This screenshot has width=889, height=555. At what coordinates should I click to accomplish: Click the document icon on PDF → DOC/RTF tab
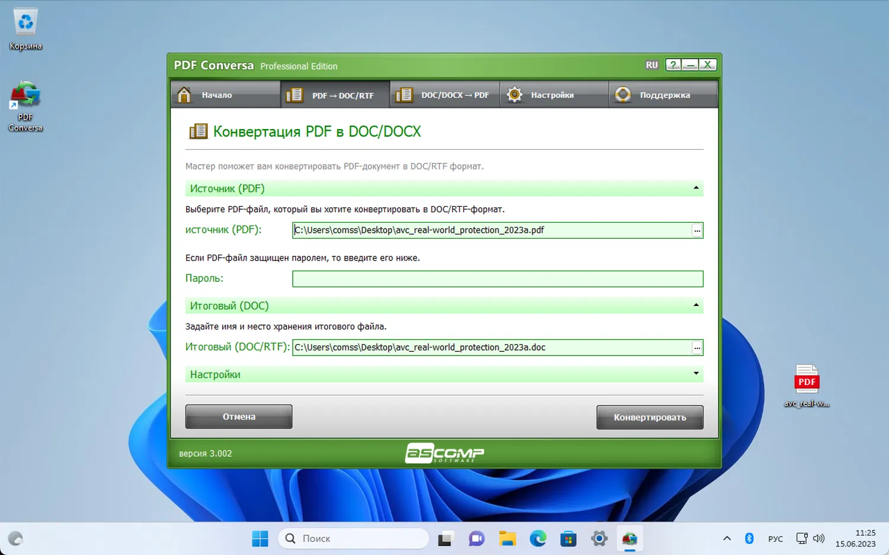click(295, 95)
